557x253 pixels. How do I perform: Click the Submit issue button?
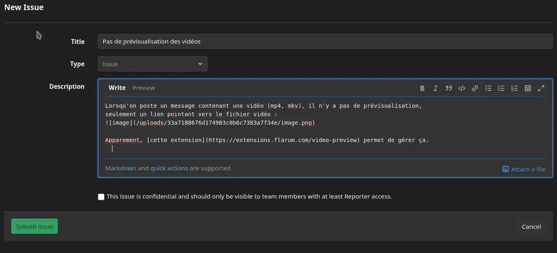tap(34, 226)
